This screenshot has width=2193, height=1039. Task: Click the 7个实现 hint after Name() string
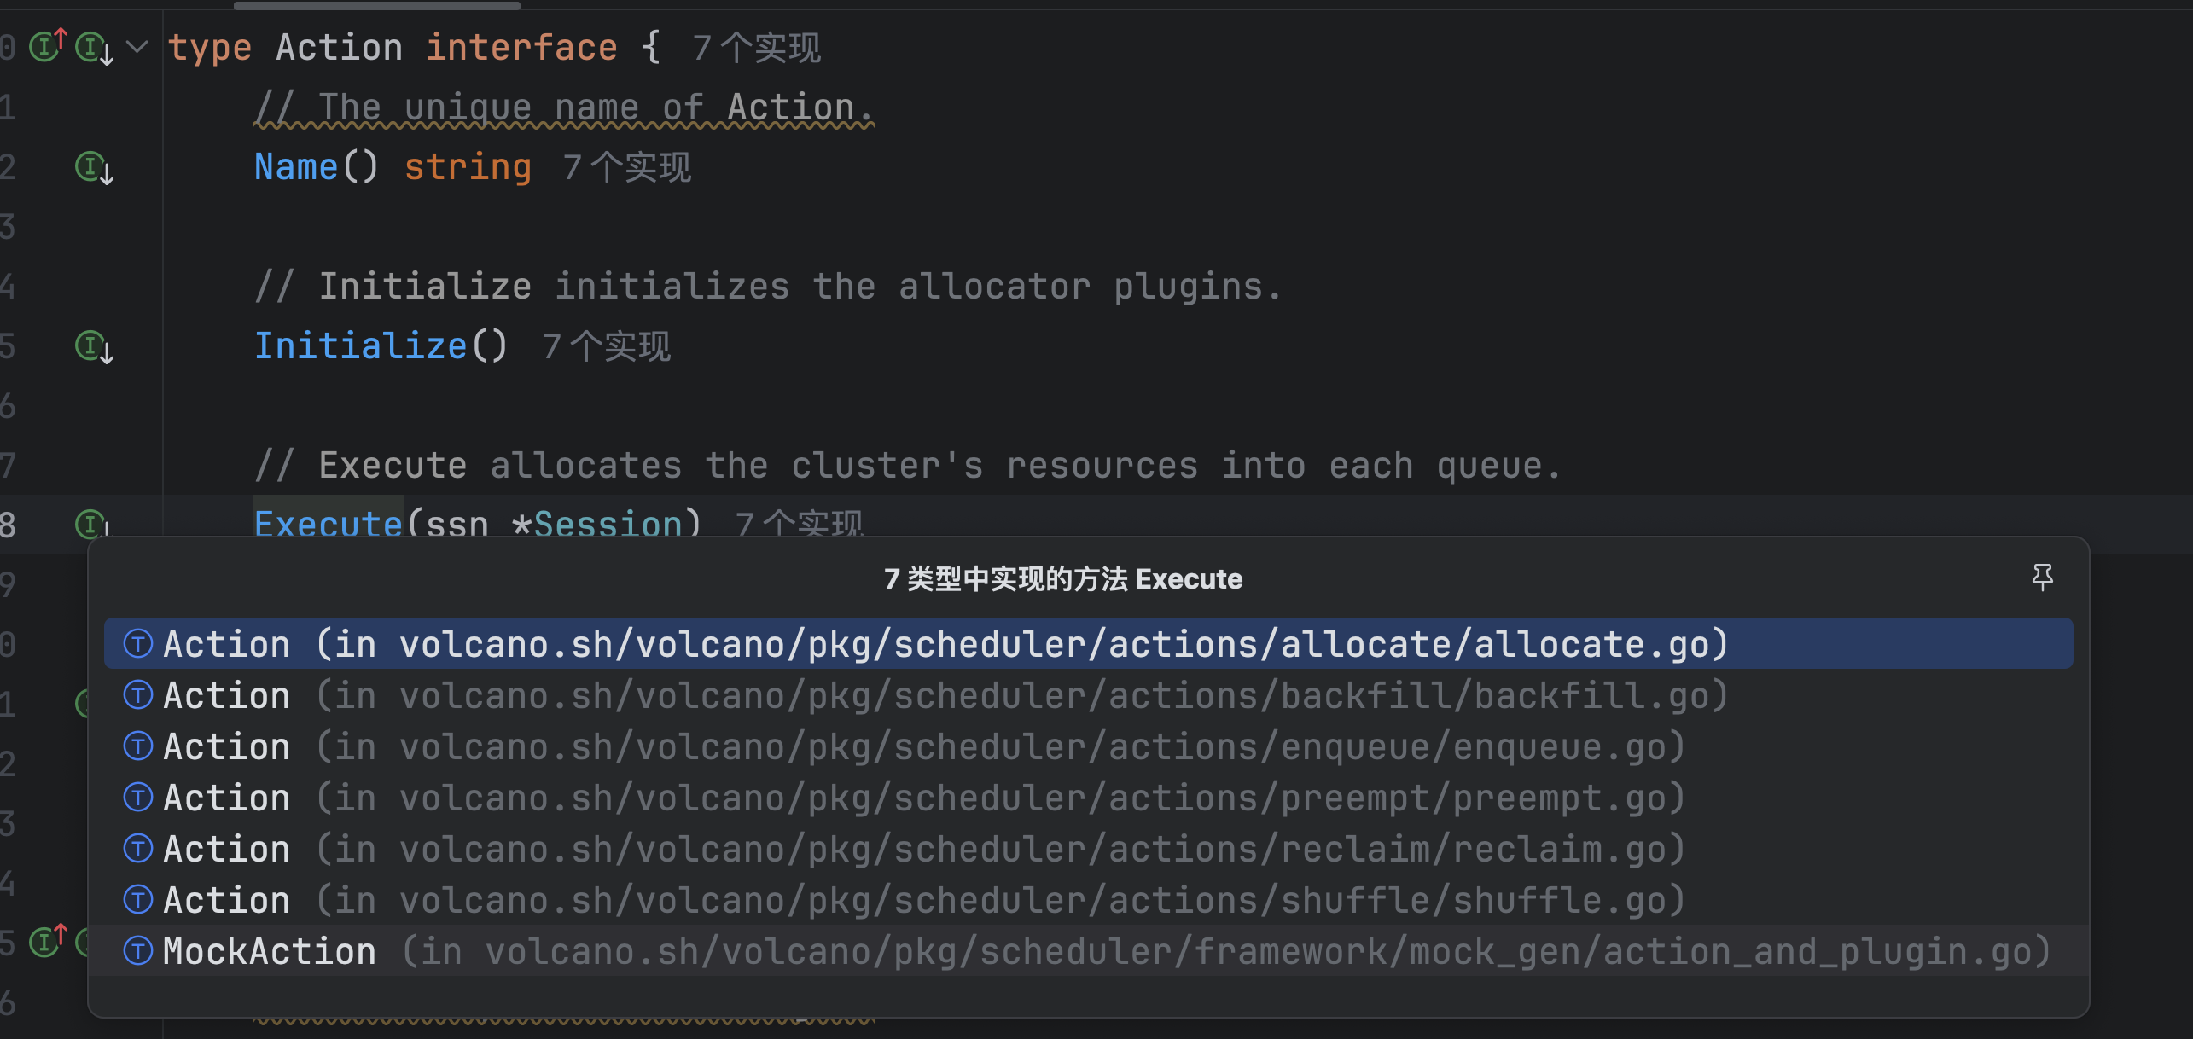click(x=627, y=167)
